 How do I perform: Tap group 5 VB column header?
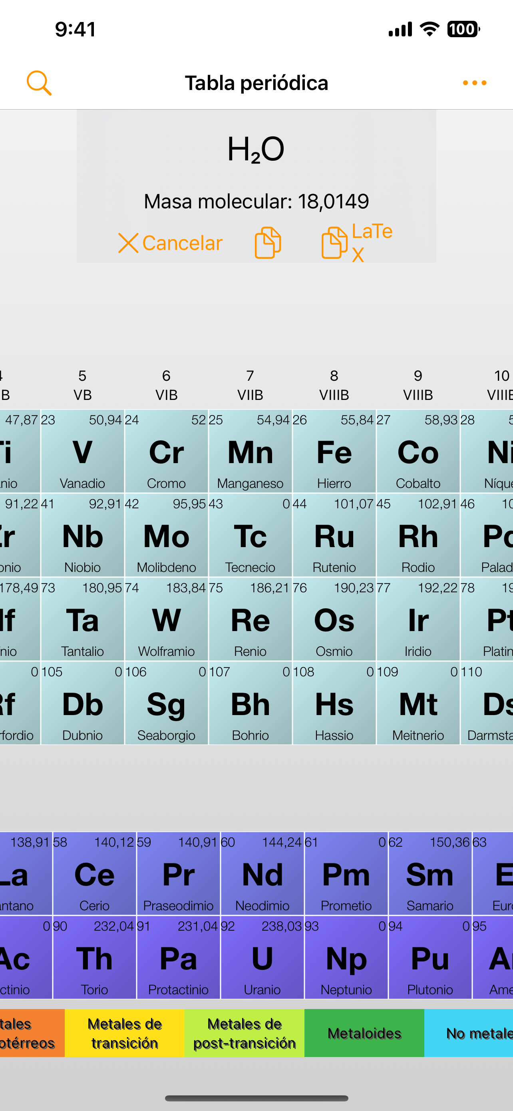(x=82, y=385)
